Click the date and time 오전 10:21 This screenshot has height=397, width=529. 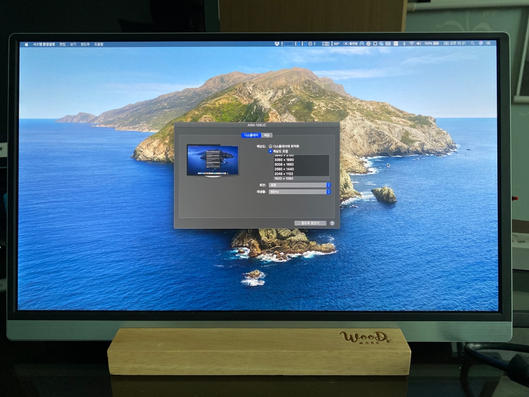(x=454, y=43)
